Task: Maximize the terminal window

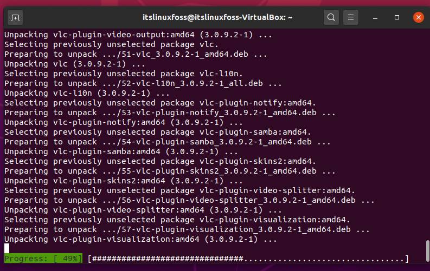Action: pos(396,17)
